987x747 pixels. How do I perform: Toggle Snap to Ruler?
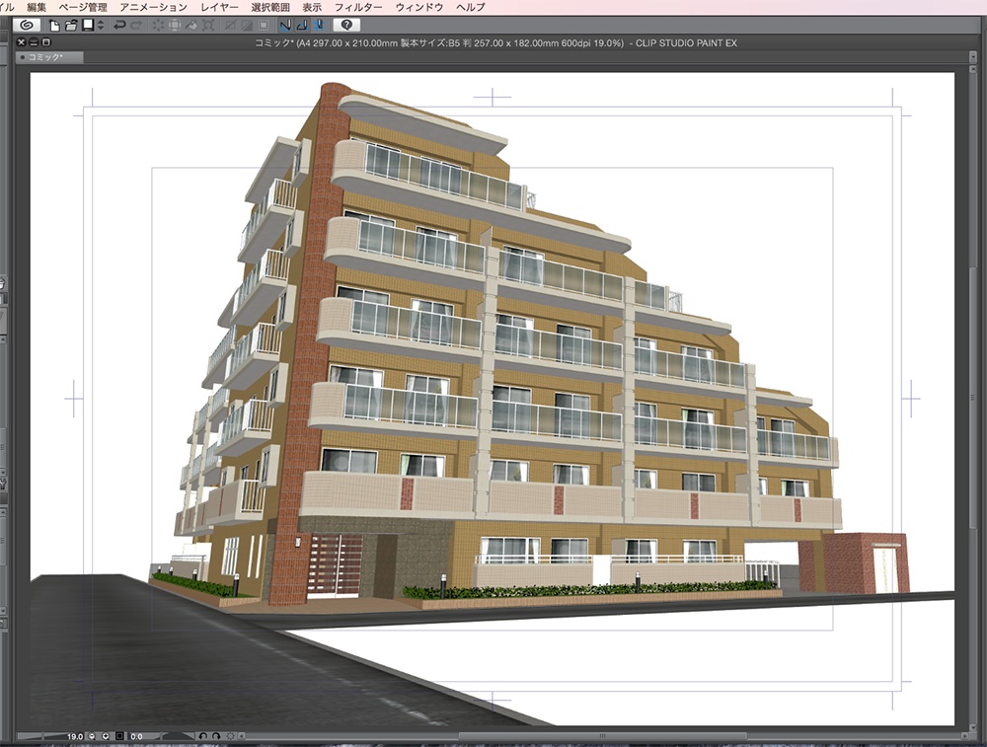(x=285, y=26)
